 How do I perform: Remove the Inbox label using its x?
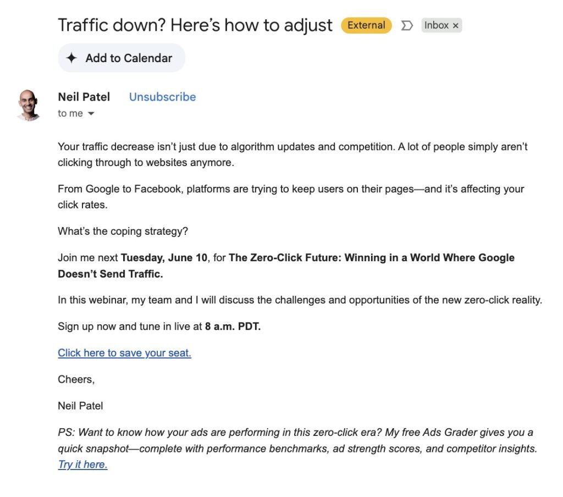pos(455,26)
